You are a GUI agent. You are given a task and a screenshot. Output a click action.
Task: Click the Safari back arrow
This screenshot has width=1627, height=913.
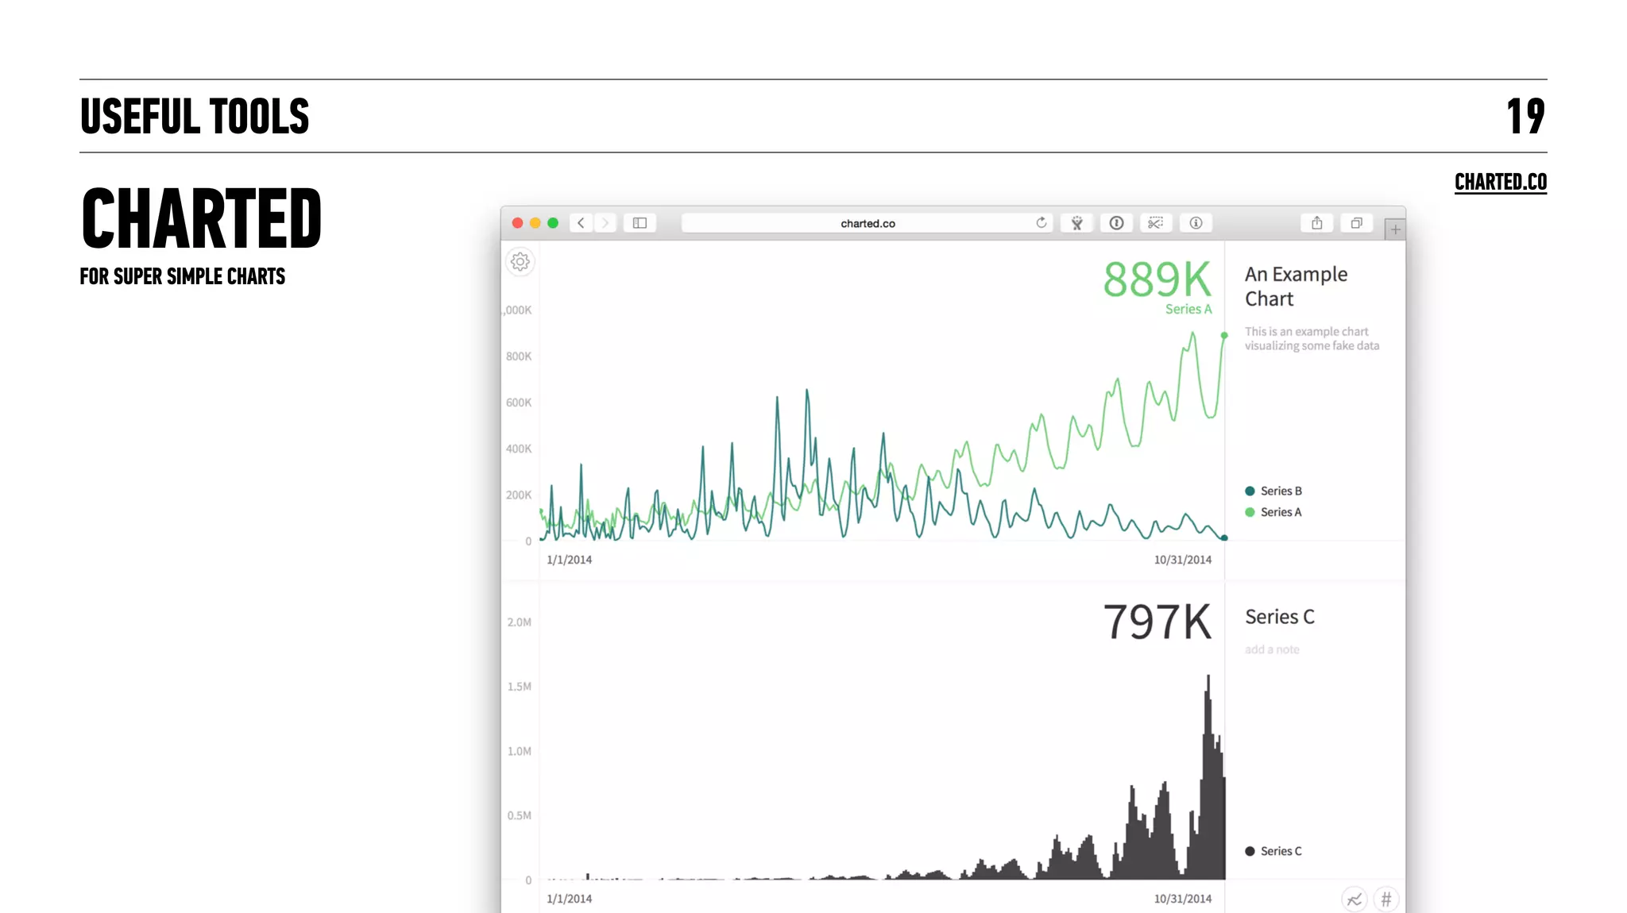pyautogui.click(x=582, y=223)
